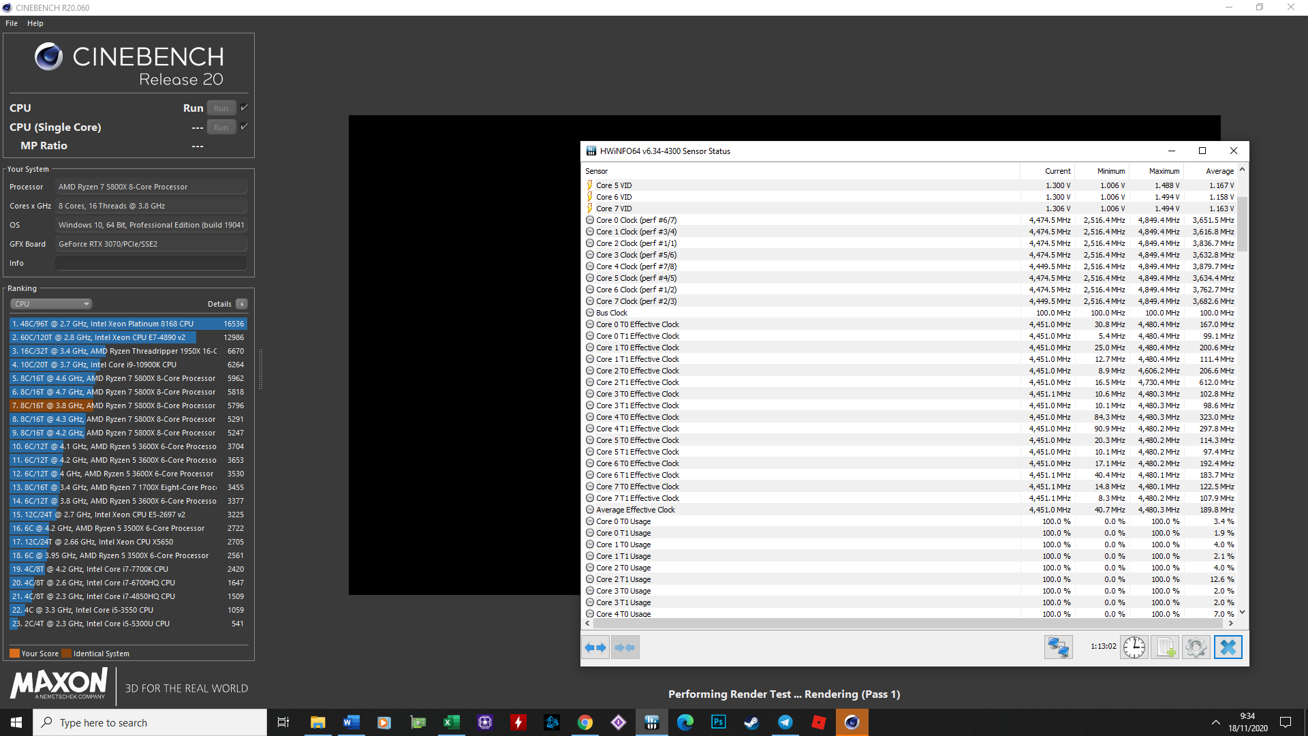Open the Help menu
The image size is (1308, 736).
[35, 23]
